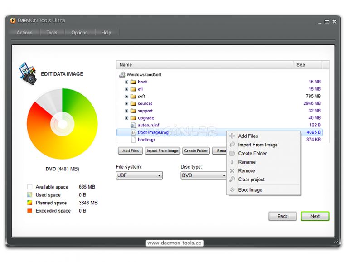
Task: Click the Available space white swatch
Action: click(x=29, y=187)
